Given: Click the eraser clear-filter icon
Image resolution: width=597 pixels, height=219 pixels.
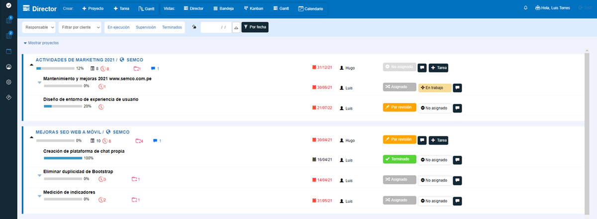Looking at the screenshot, I should coord(194,27).
